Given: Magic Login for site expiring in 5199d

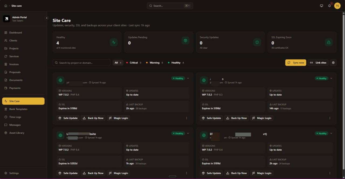Looking at the screenshot, I should tap(262, 173).
